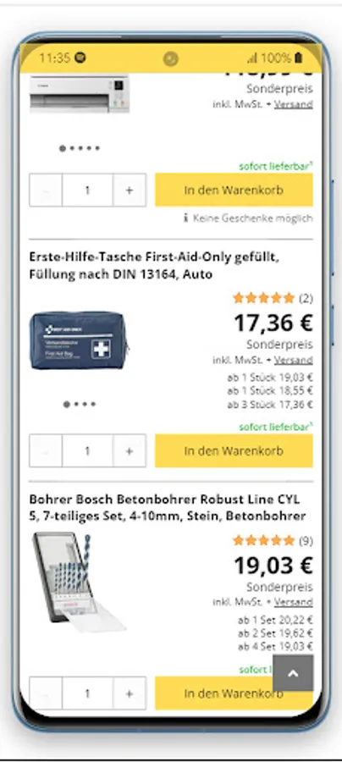Click the first-aid bag quantity field
Viewport: 342px width, 762px height.
pyautogui.click(x=87, y=450)
